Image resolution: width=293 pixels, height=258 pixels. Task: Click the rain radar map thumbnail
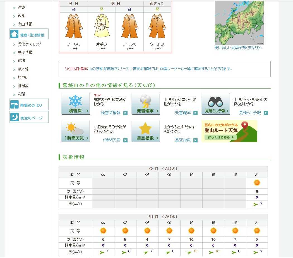tap(239, 22)
